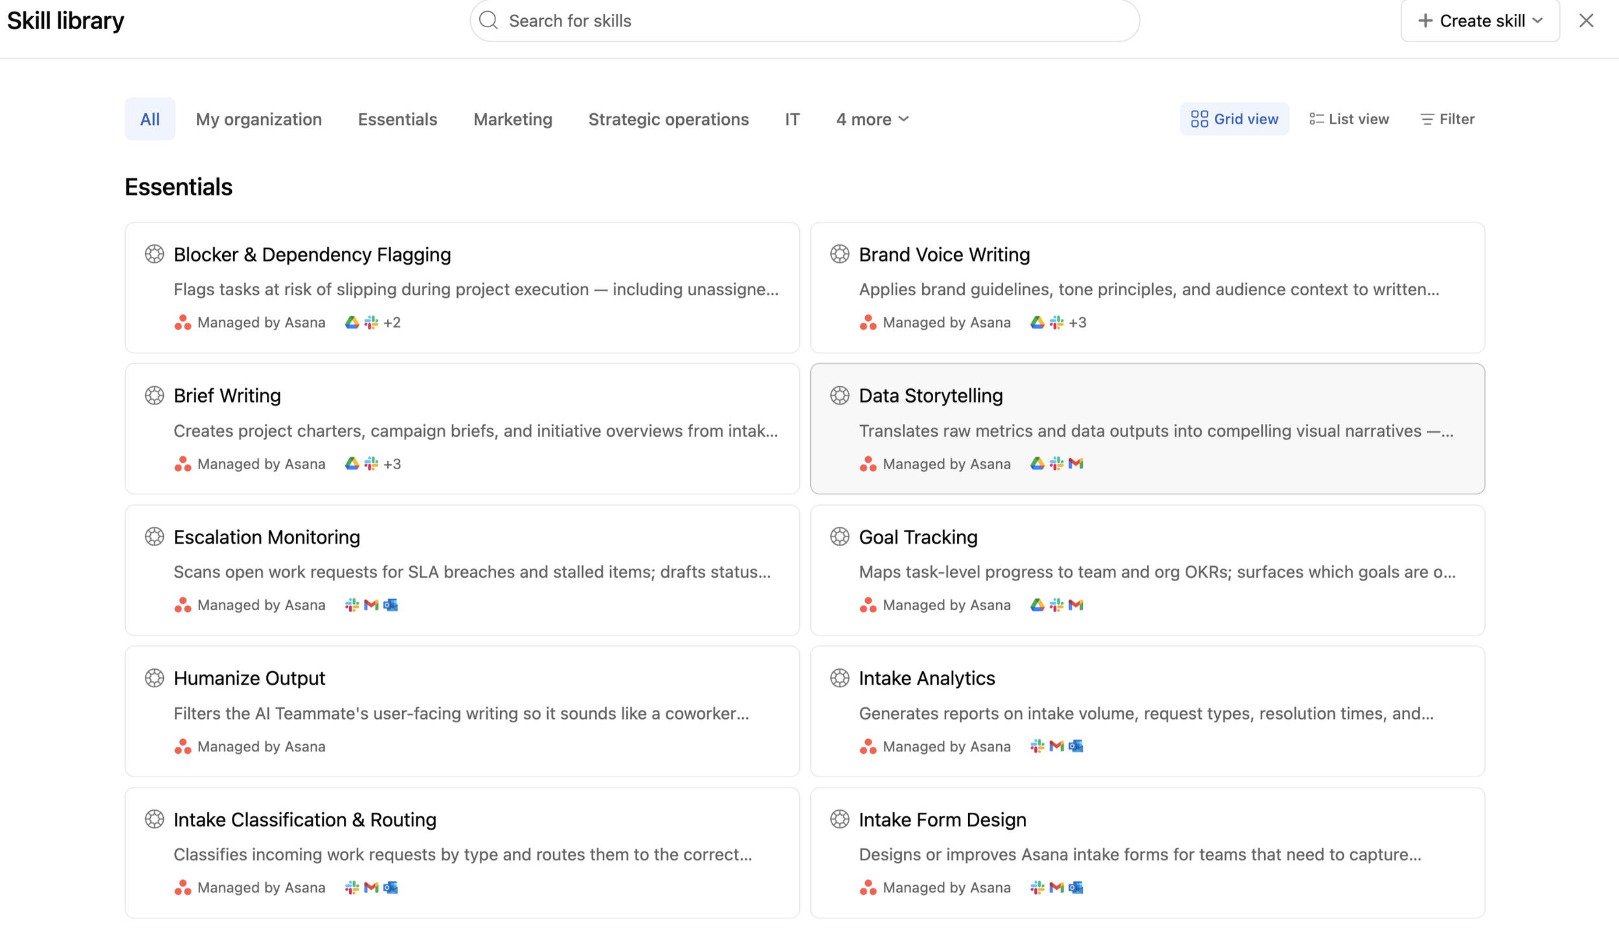Click the Goal Tracking description text
The height and width of the screenshot is (928, 1619).
[1157, 572]
